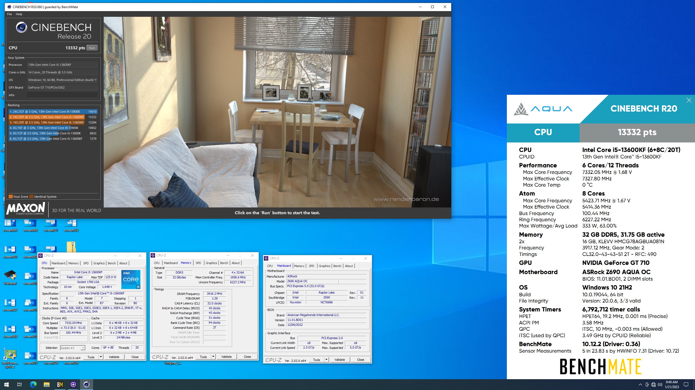Select the zipped folder icon on desktop
Screen dimensions: 695x390
(71, 247)
